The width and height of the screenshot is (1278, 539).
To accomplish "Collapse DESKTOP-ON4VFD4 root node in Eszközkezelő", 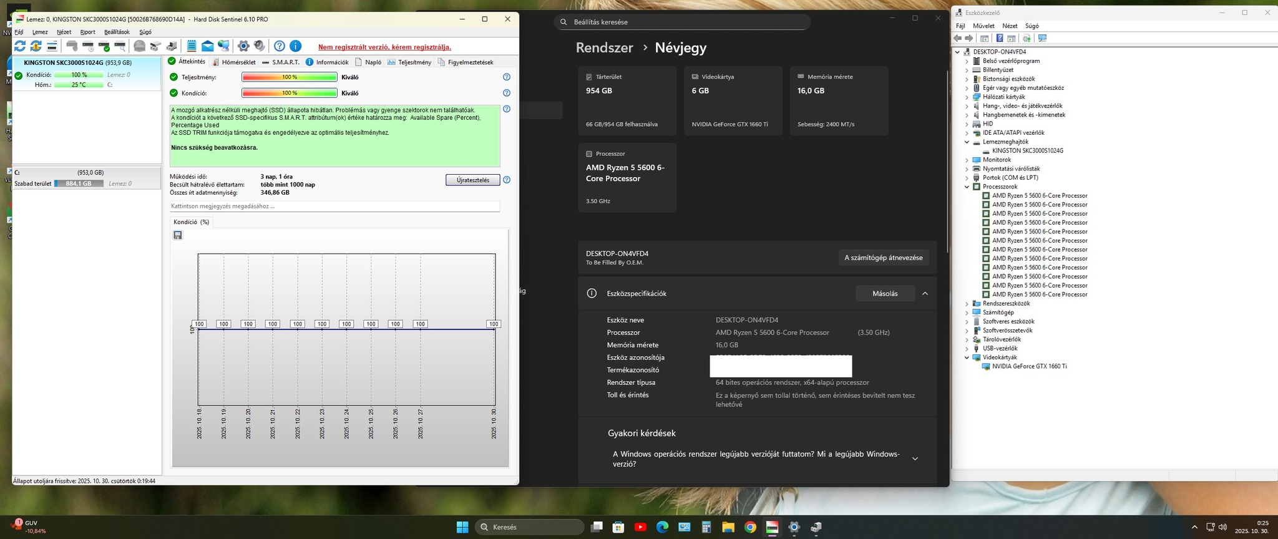I will tap(958, 52).
